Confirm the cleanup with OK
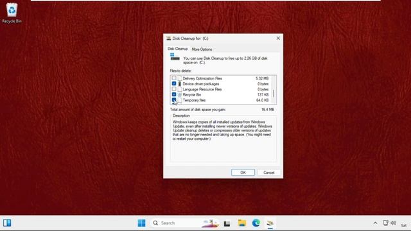The image size is (411, 231). 243,173
